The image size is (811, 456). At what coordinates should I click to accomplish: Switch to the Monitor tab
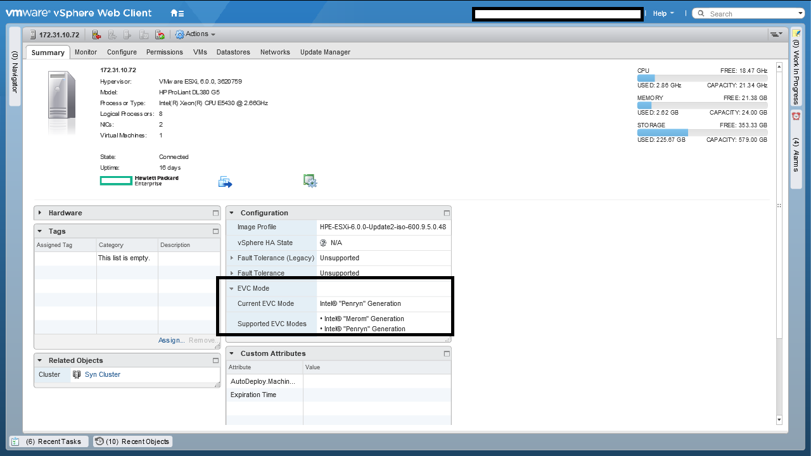pyautogui.click(x=86, y=52)
